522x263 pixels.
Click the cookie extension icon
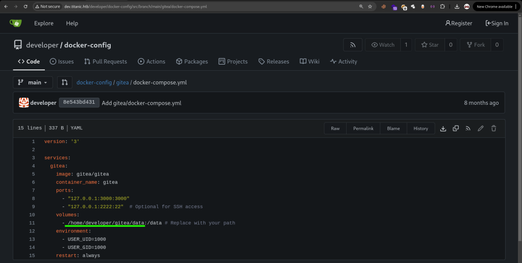coord(383,6)
